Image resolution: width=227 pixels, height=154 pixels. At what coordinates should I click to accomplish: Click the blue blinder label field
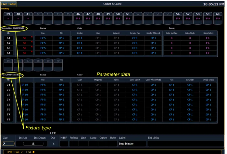(132, 144)
